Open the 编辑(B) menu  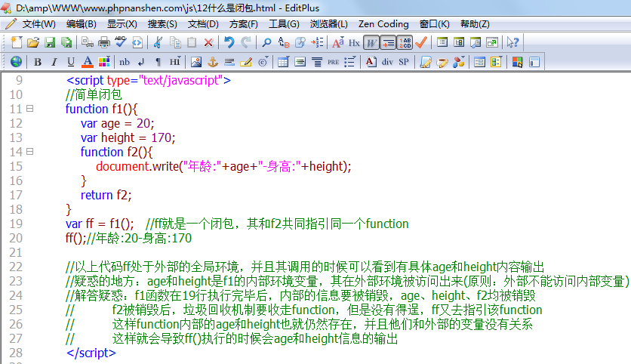(82, 24)
